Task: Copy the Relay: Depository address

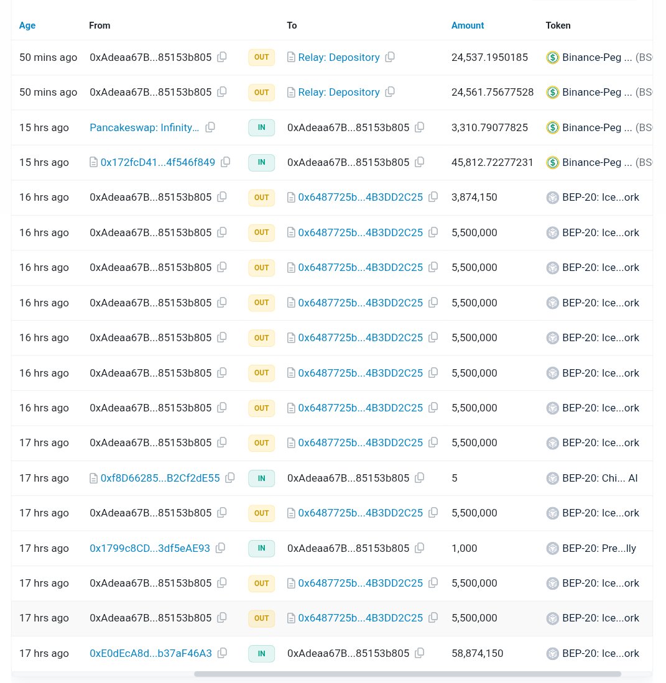Action: [390, 57]
